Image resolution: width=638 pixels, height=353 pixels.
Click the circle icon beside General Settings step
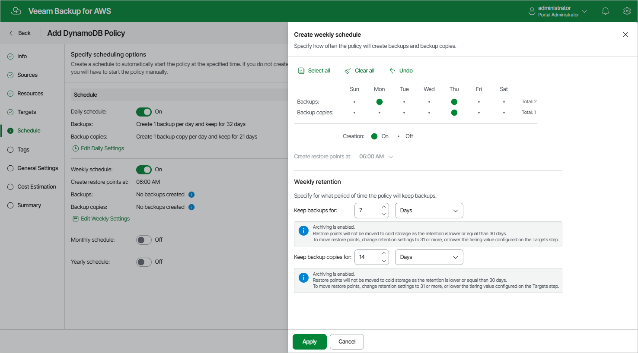(10, 168)
